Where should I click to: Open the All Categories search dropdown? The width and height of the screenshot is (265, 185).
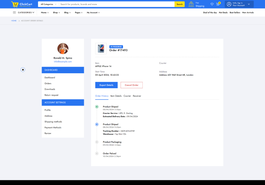(48, 4)
